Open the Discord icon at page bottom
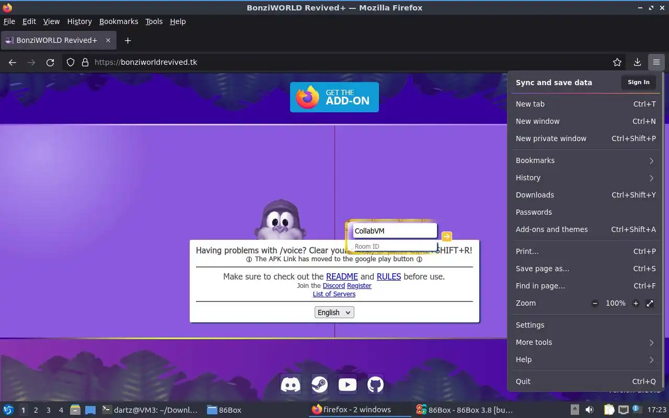Viewport: 669px width, 418px height. [291, 385]
